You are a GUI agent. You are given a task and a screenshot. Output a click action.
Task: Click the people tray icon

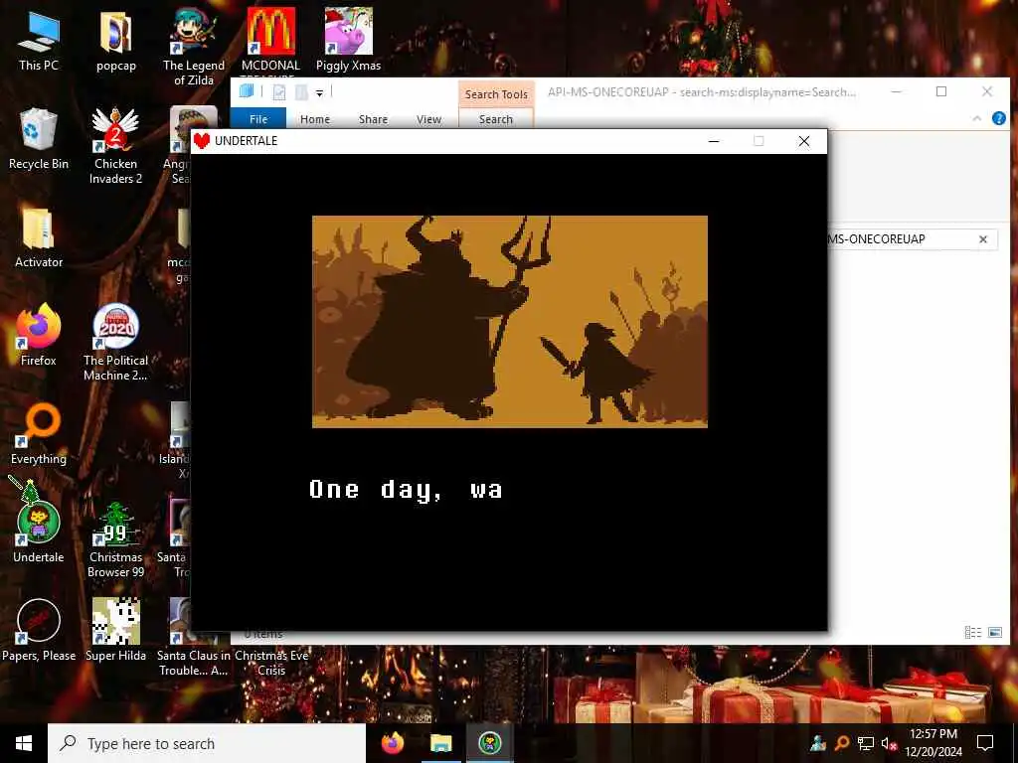point(817,743)
